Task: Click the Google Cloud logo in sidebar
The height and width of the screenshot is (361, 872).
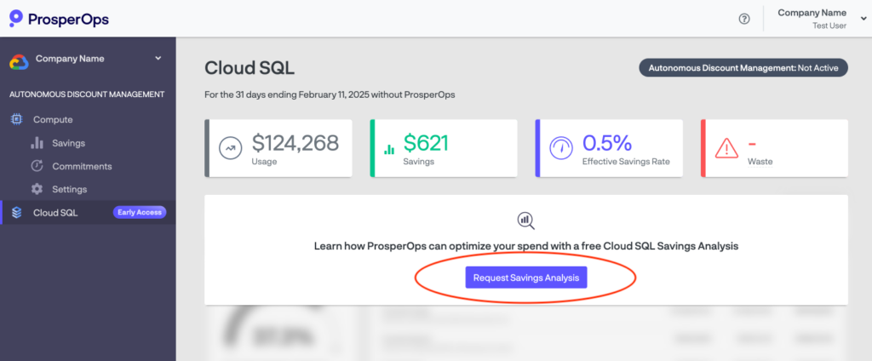Action: [x=19, y=61]
